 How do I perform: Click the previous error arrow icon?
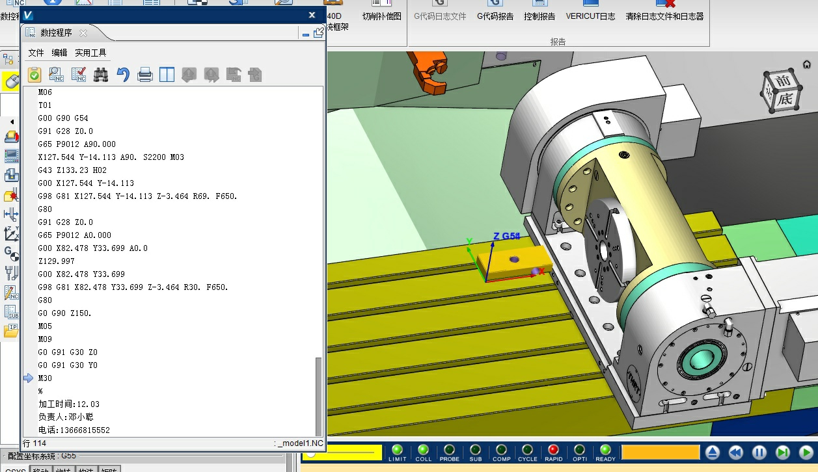coord(189,75)
